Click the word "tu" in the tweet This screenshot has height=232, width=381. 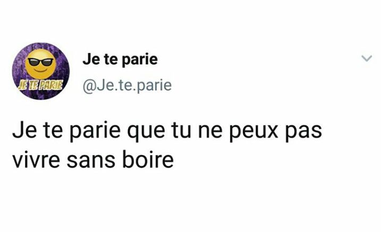tap(181, 132)
